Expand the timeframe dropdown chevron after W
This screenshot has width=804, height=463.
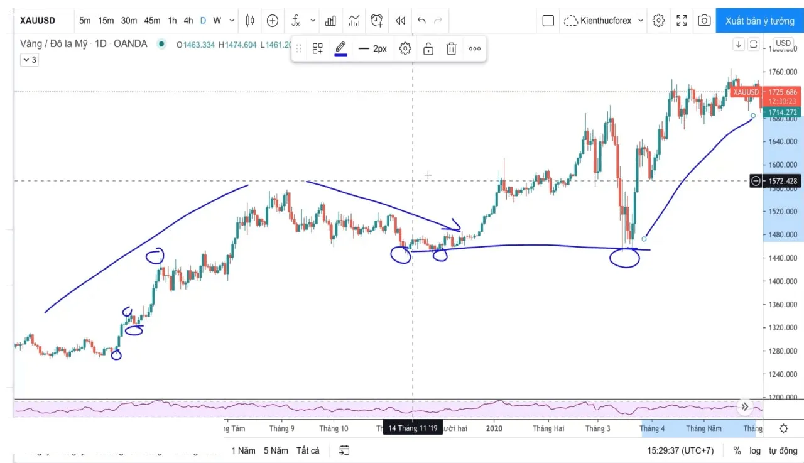pos(232,21)
